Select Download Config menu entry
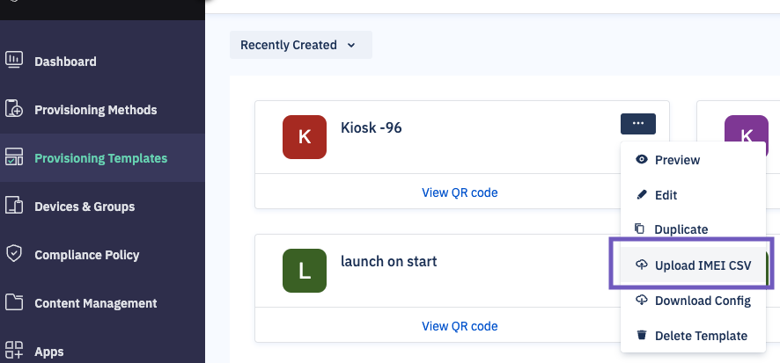The height and width of the screenshot is (363, 780). pyautogui.click(x=693, y=301)
